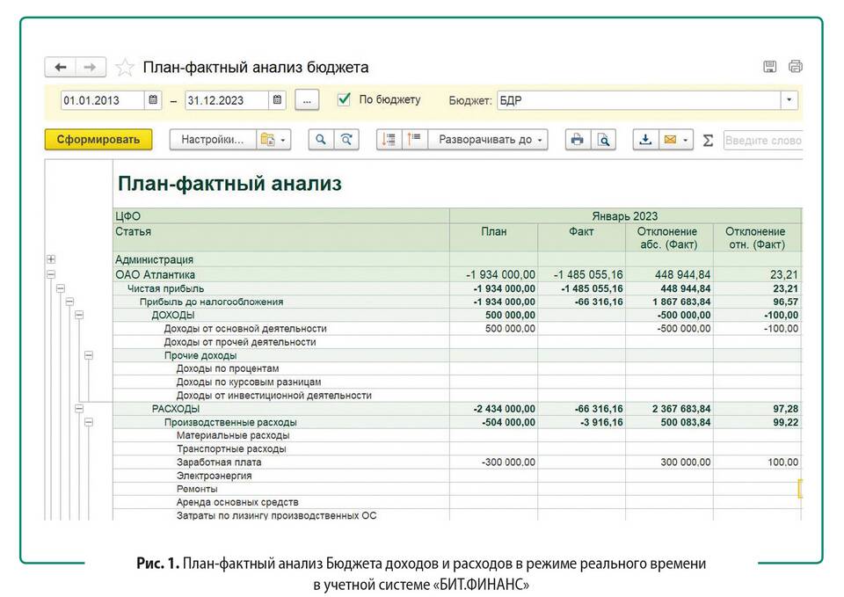This screenshot has width=844, height=597.
Task: Click the magnifier search icon in the toolbar
Action: (321, 140)
